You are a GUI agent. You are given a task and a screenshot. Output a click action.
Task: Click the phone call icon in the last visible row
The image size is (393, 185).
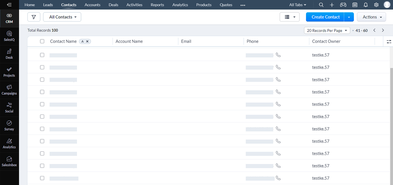pyautogui.click(x=278, y=178)
